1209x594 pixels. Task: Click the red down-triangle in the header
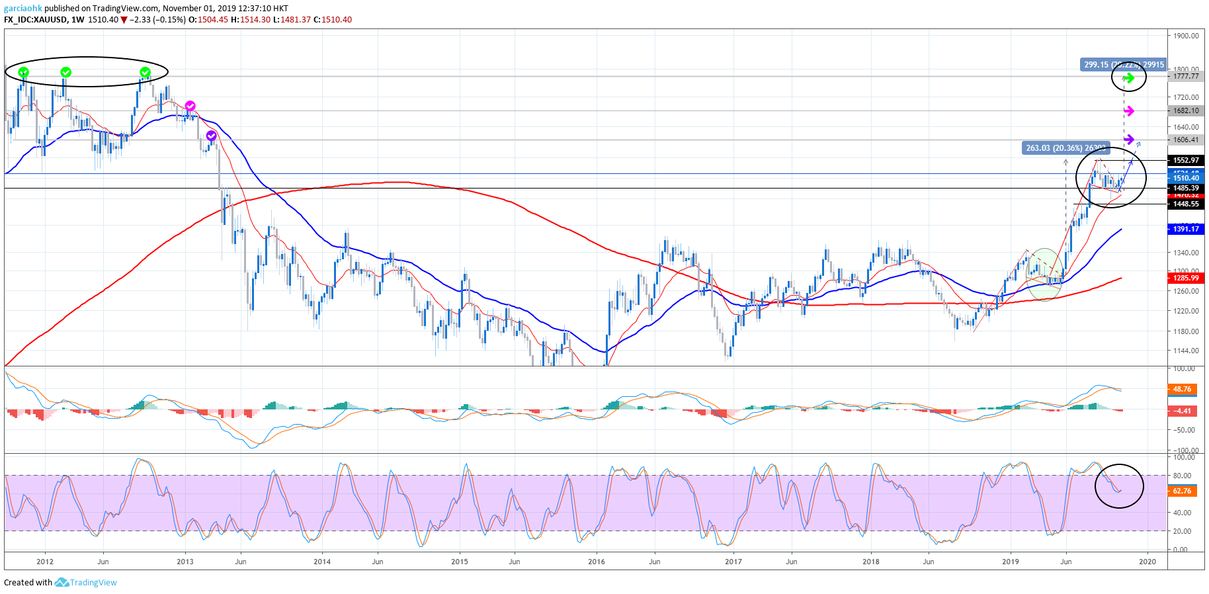click(x=124, y=20)
